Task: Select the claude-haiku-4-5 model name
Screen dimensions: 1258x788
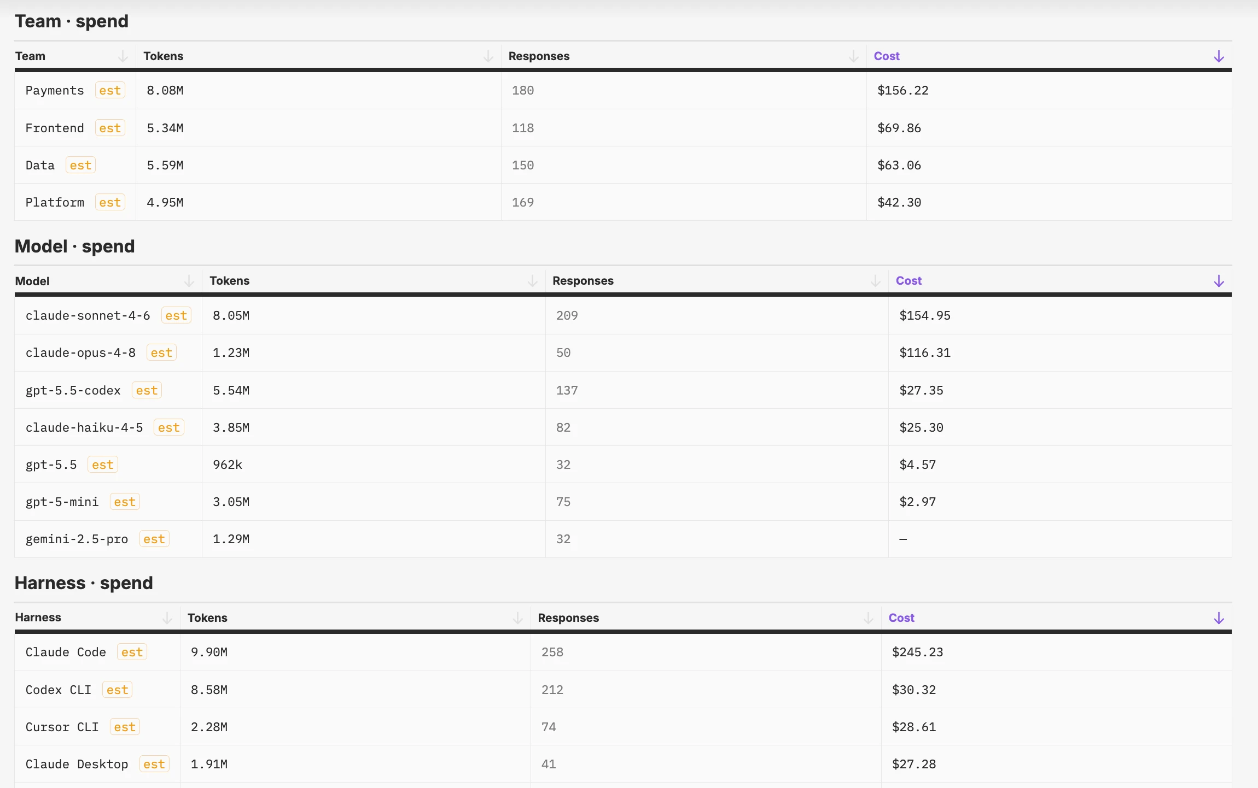Action: tap(84, 427)
